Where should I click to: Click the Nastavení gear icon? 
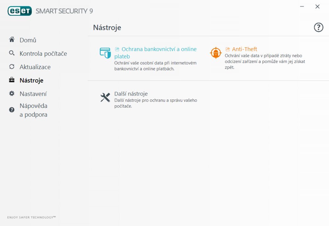click(12, 93)
